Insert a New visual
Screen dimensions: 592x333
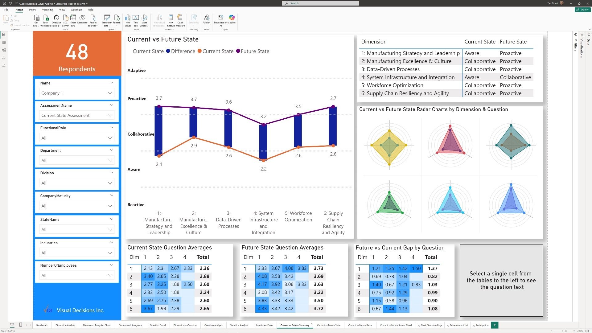tap(128, 18)
